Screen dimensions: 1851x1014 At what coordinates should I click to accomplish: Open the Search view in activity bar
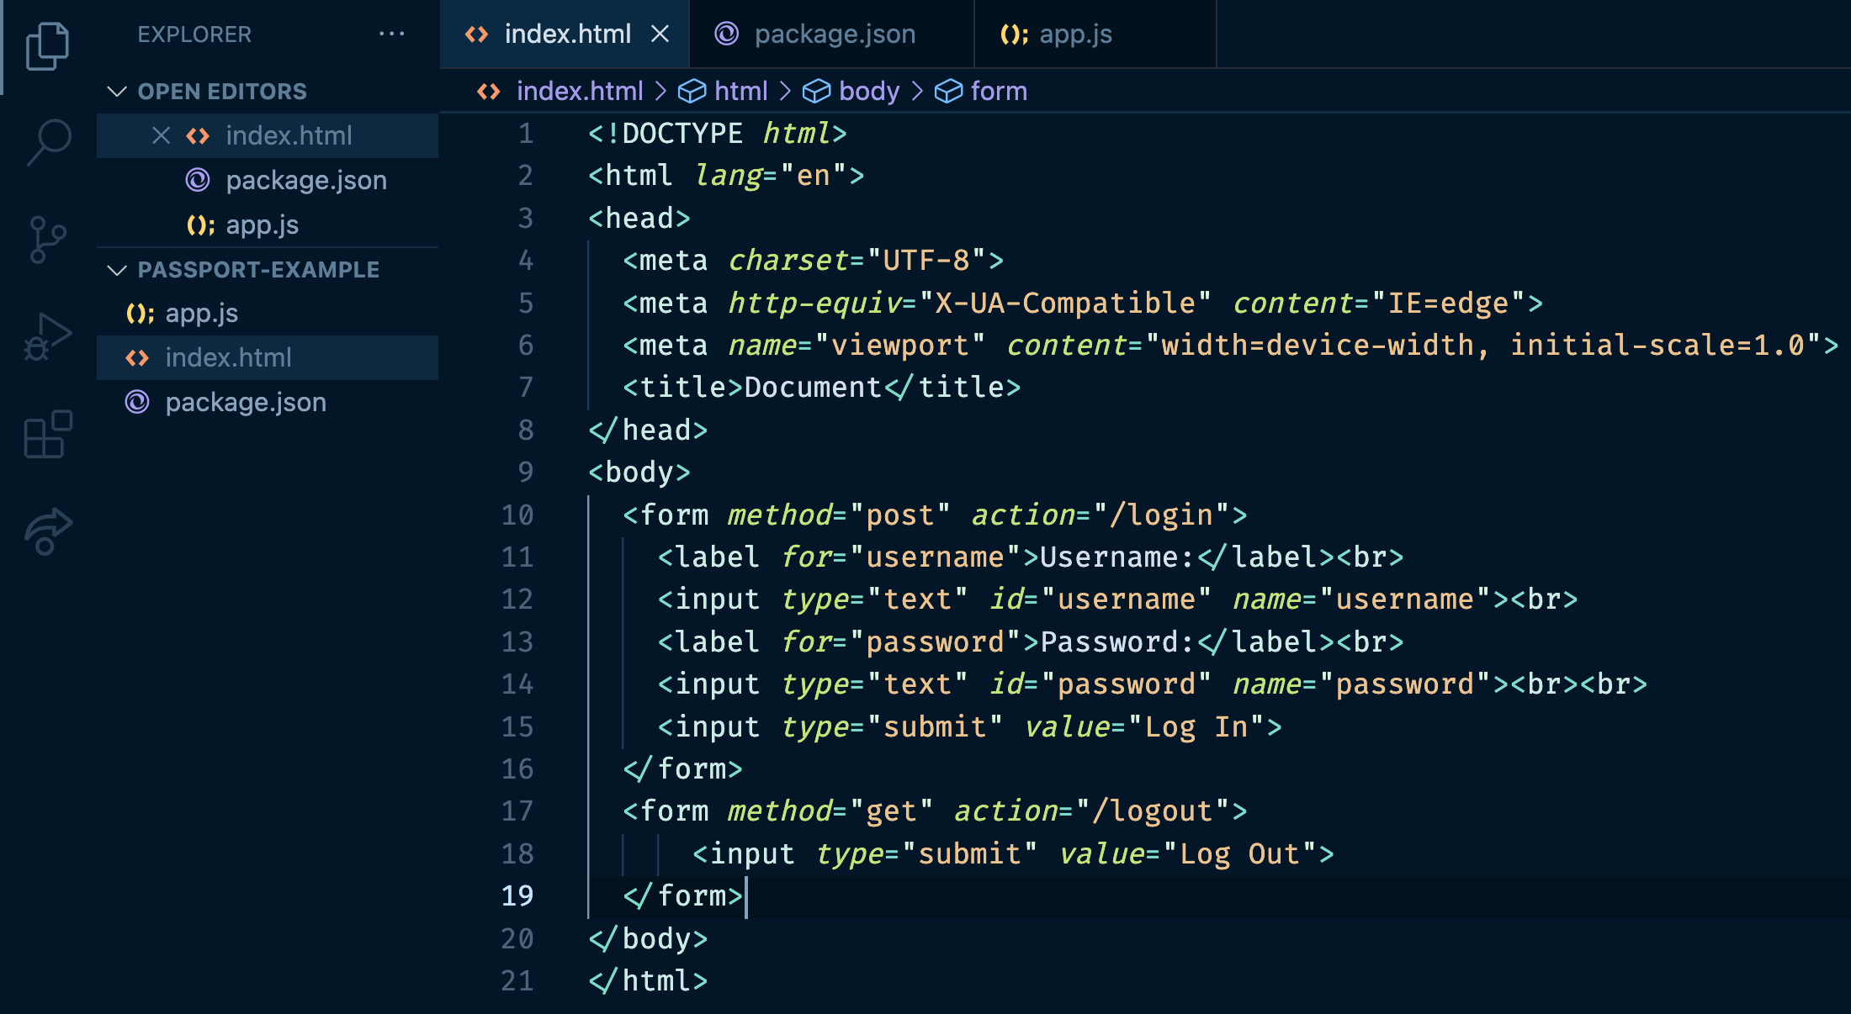(x=49, y=141)
